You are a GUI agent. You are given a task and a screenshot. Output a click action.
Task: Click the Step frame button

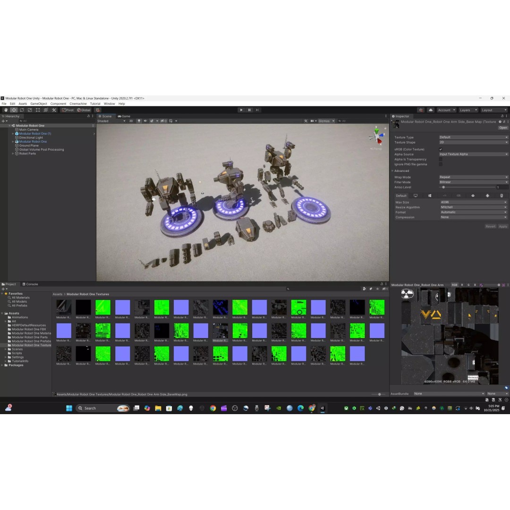tap(257, 110)
